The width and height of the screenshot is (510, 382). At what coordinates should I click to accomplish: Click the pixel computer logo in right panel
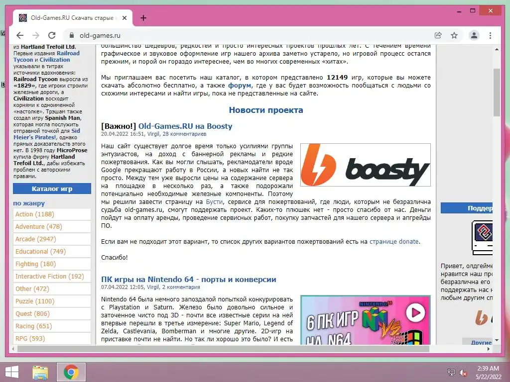[x=482, y=237]
